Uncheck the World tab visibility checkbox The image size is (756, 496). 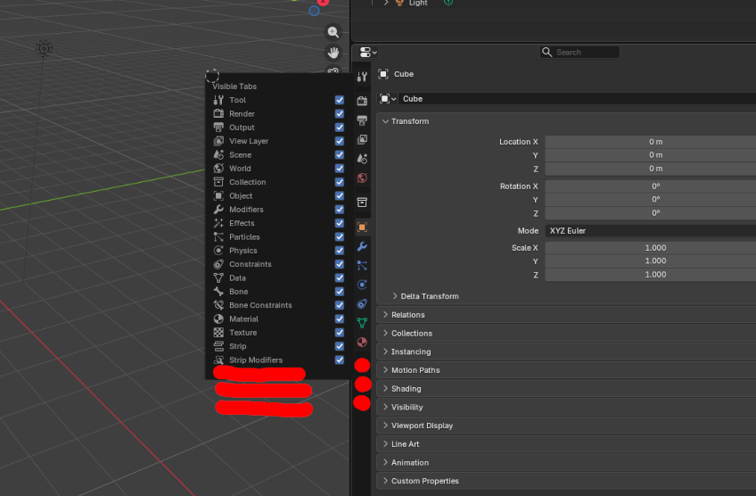tap(340, 169)
